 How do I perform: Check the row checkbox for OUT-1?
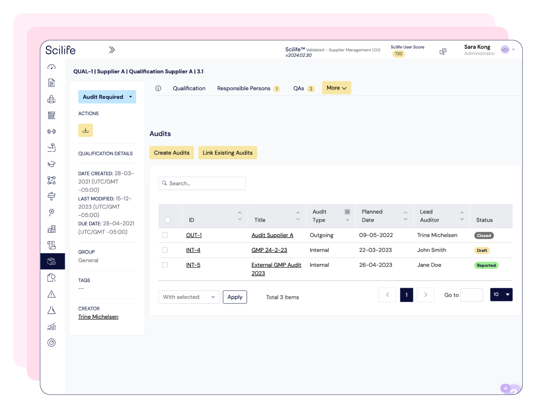coord(165,235)
